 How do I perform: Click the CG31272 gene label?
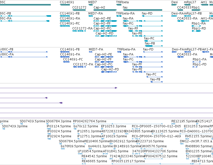[79, 7]
